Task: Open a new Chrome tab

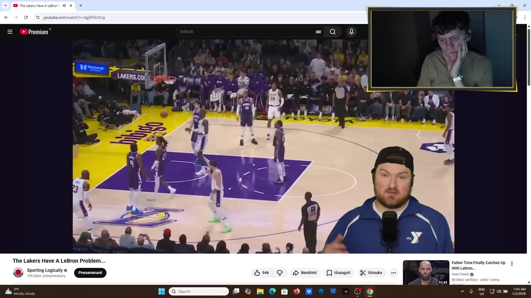Action: coord(80,6)
